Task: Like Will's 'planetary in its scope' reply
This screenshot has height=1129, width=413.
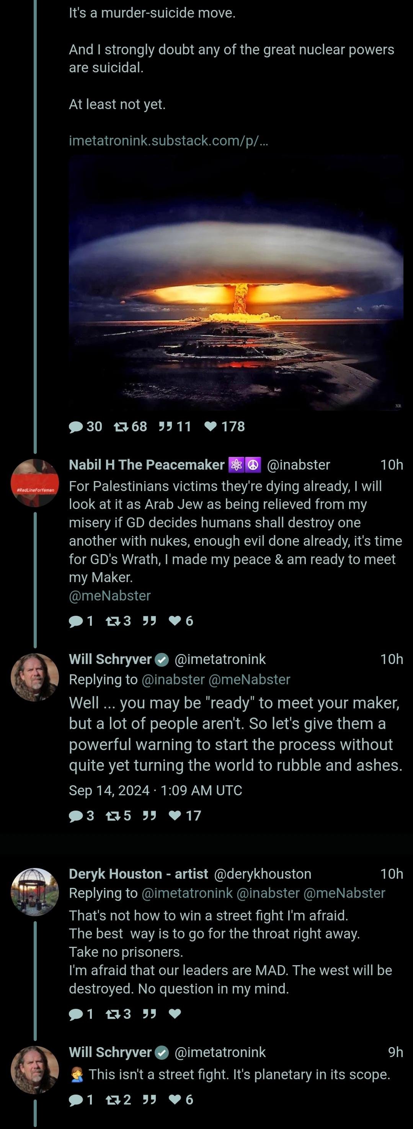Action: [x=175, y=1100]
